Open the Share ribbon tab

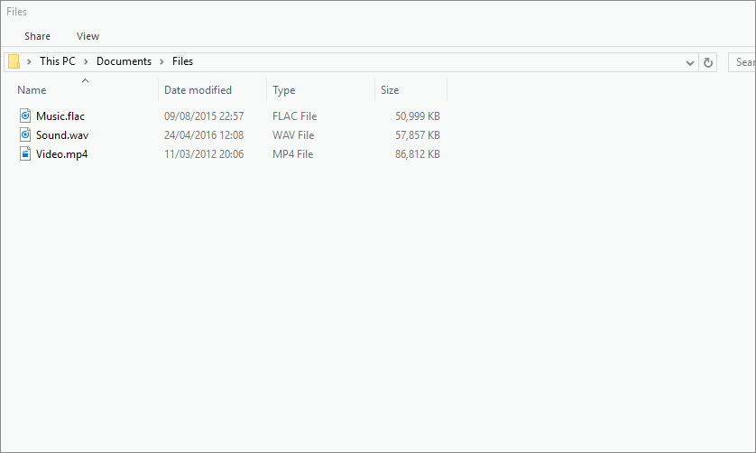(38, 36)
